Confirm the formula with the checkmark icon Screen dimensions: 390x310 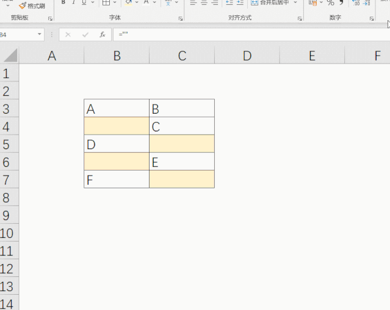[85, 34]
